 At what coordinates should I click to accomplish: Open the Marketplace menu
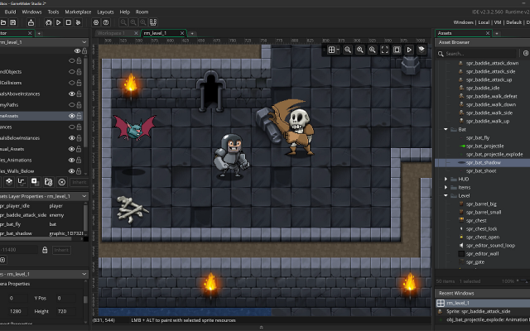78,12
